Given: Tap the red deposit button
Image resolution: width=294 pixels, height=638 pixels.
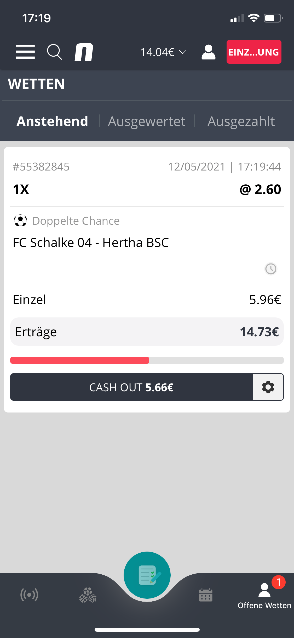Looking at the screenshot, I should click(x=254, y=52).
